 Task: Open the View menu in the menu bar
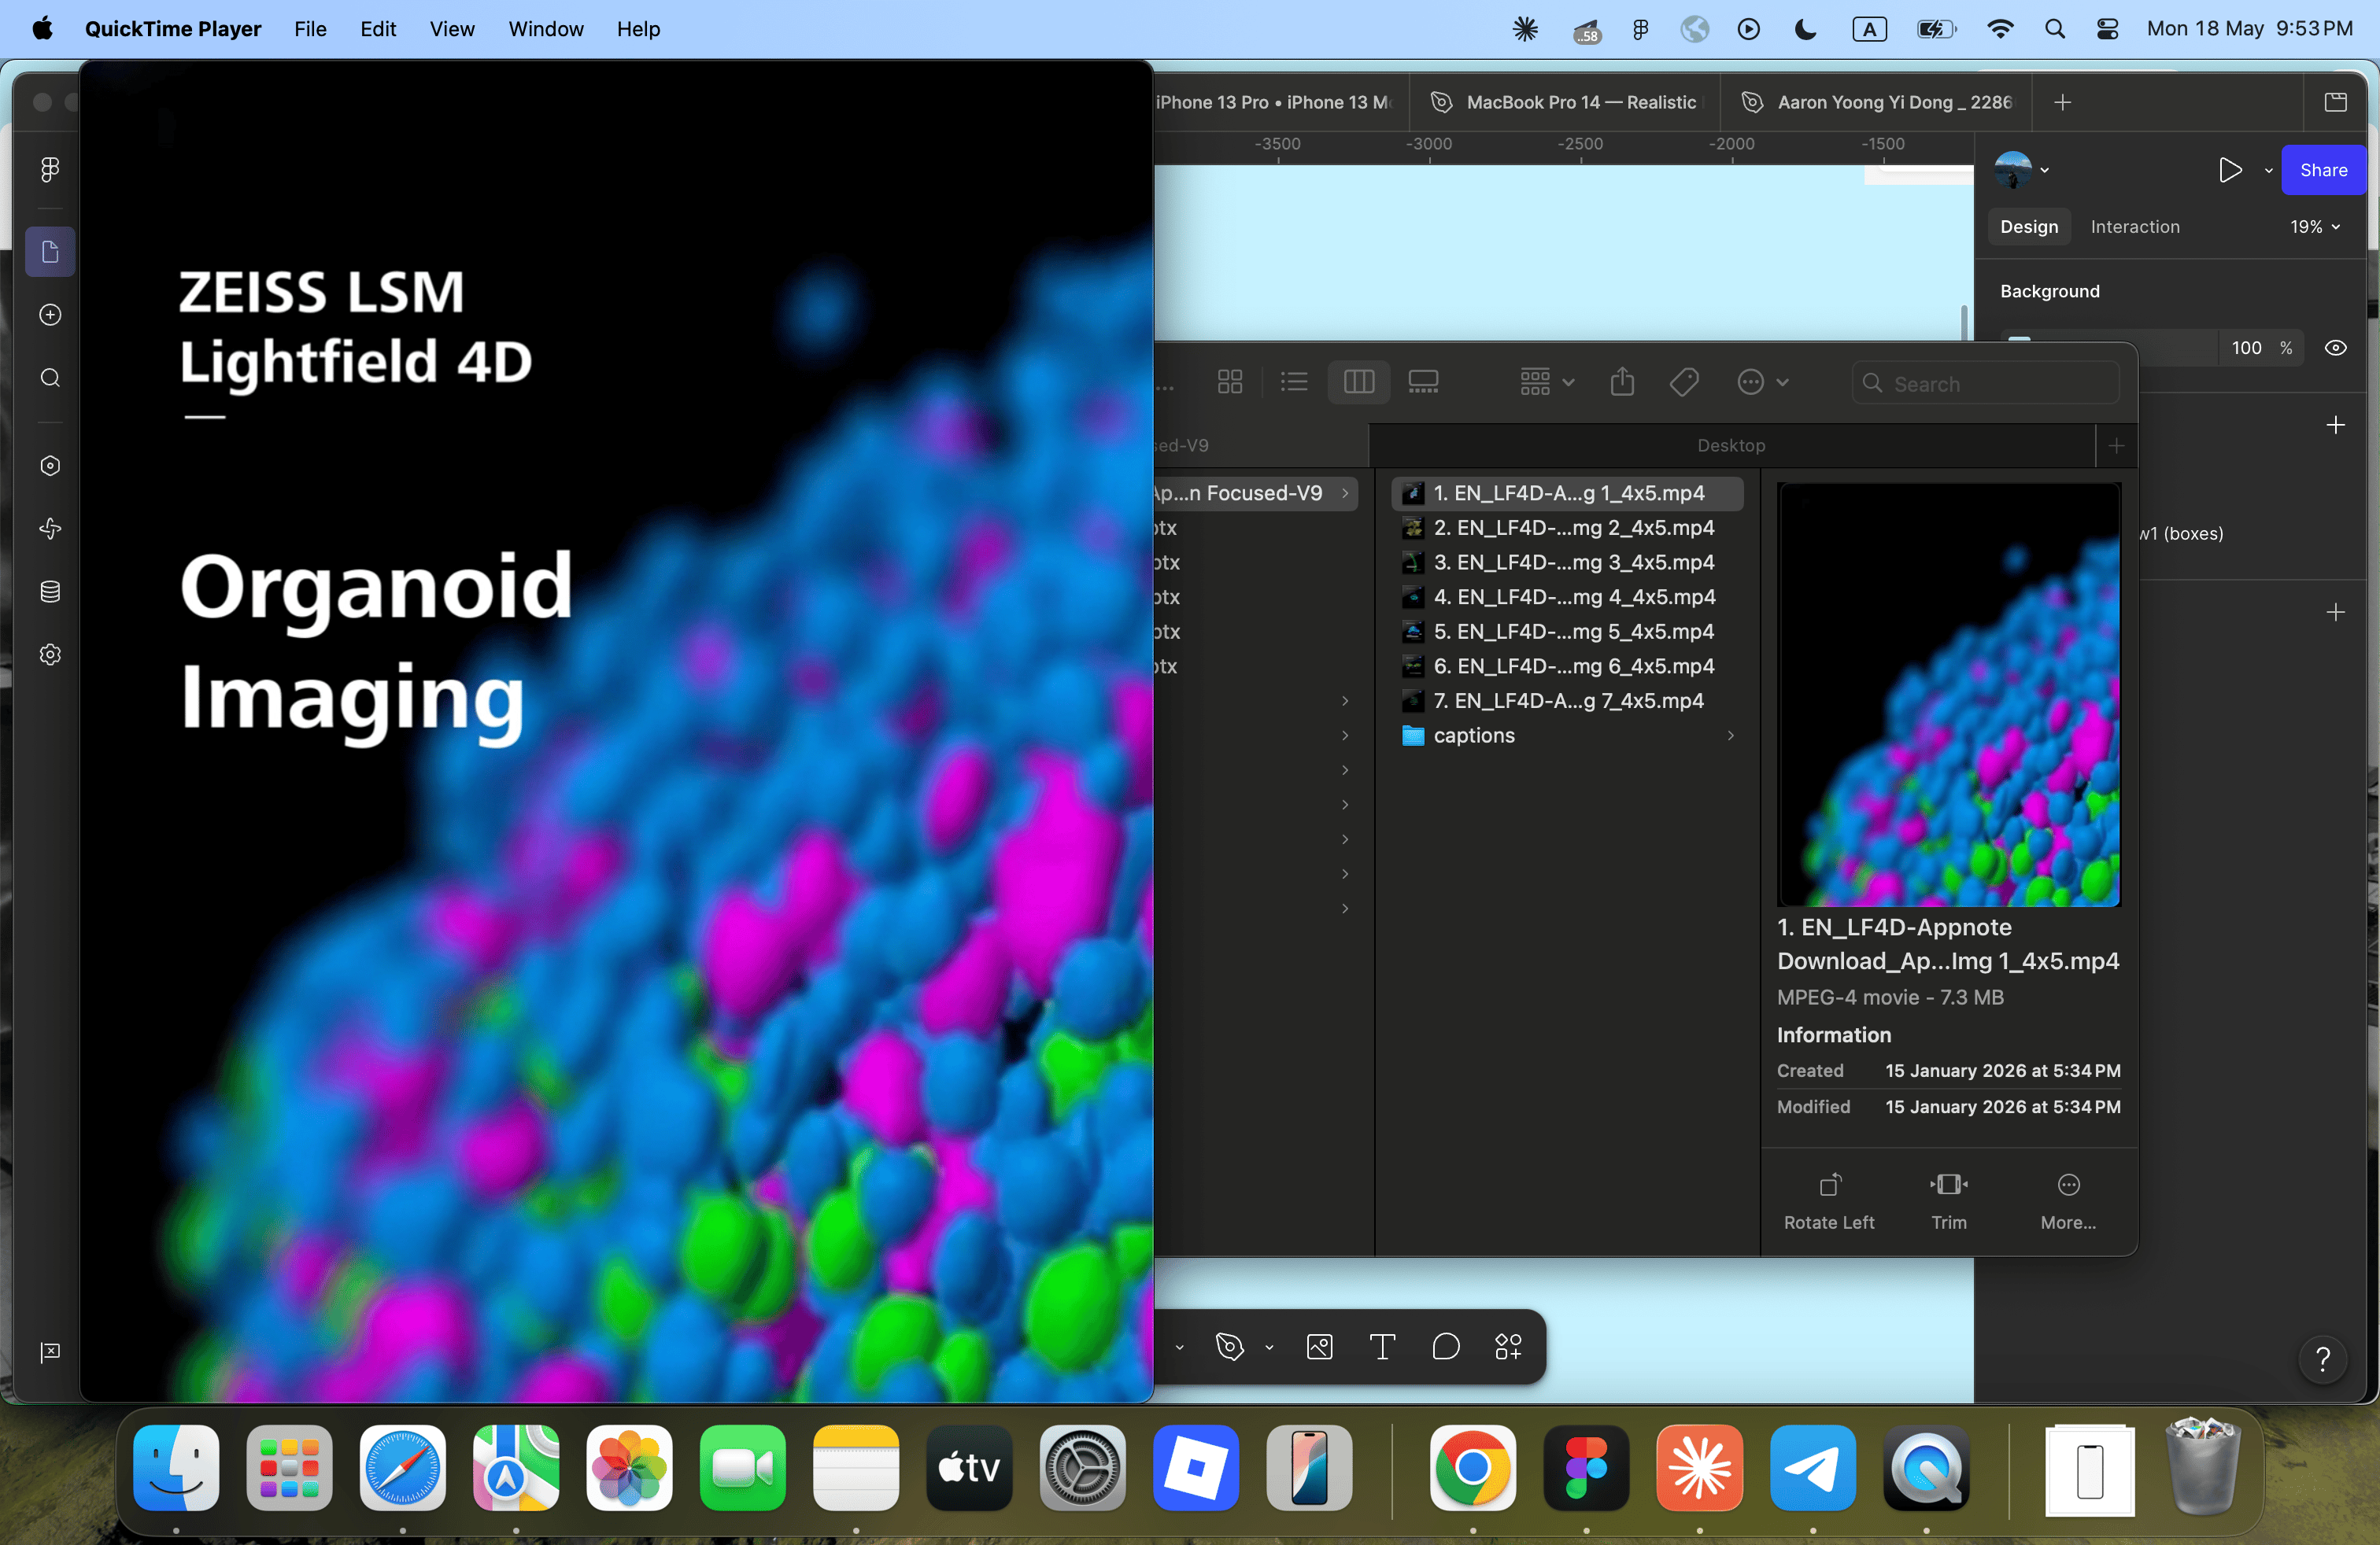(x=452, y=29)
